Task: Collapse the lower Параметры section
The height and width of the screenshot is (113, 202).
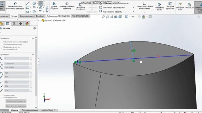Action: (33, 55)
